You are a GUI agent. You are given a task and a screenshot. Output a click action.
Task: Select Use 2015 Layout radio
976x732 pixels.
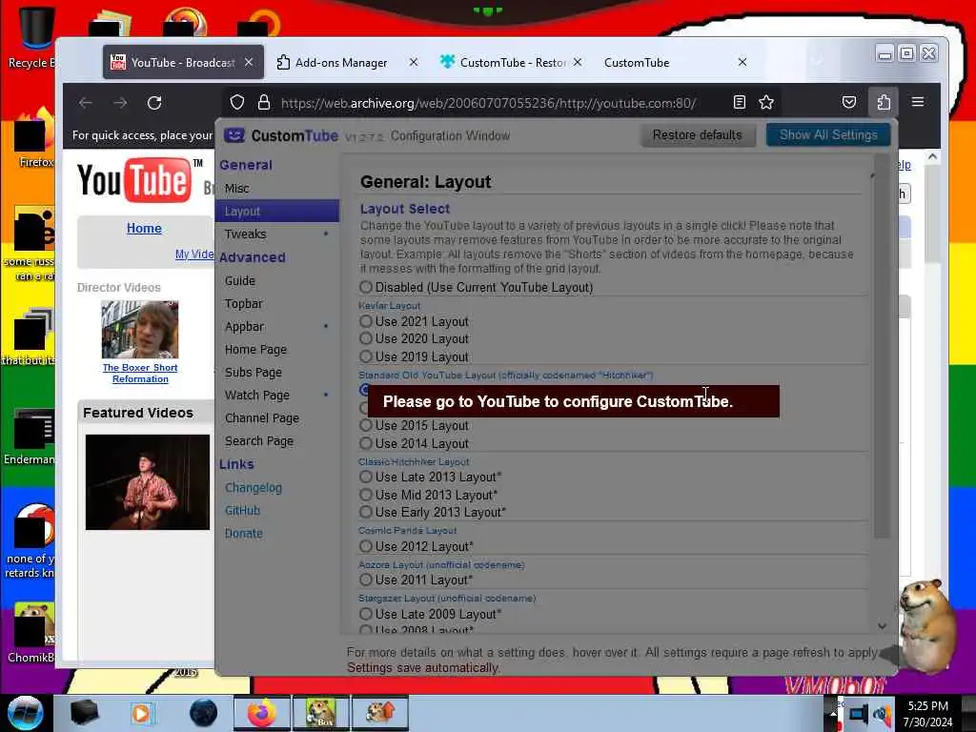click(365, 426)
